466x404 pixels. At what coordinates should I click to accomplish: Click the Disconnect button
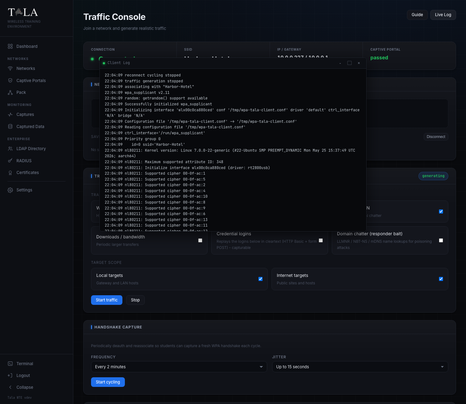(436, 137)
